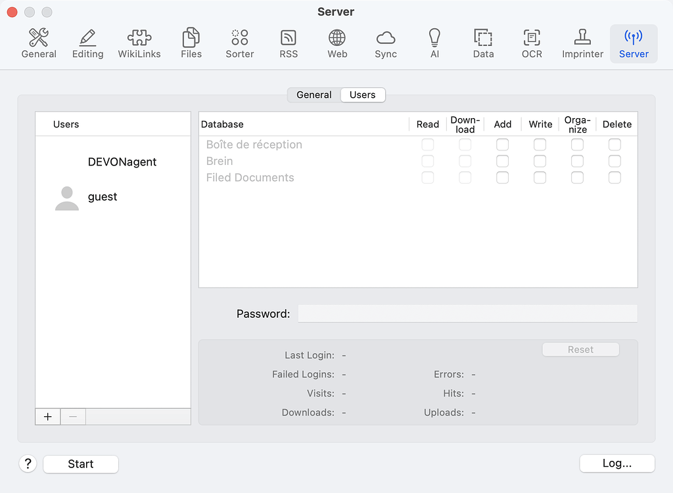Click the Password input field

coord(467,313)
